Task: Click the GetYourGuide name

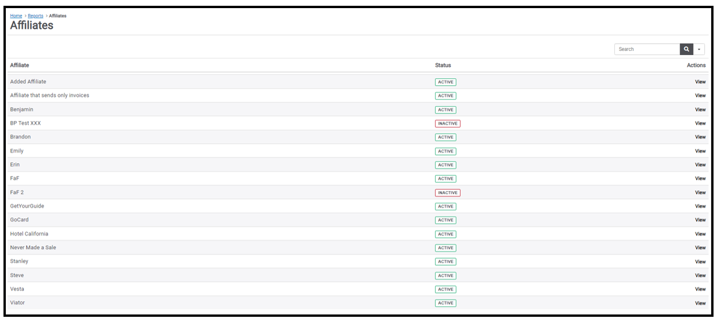Action: (x=27, y=206)
